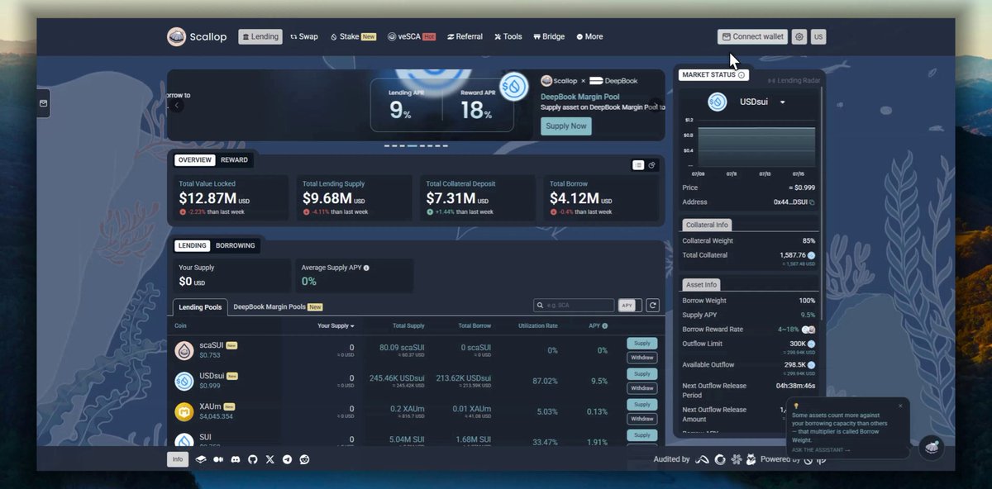992x489 pixels.
Task: Click the Scallop shell logo
Action: (176, 36)
